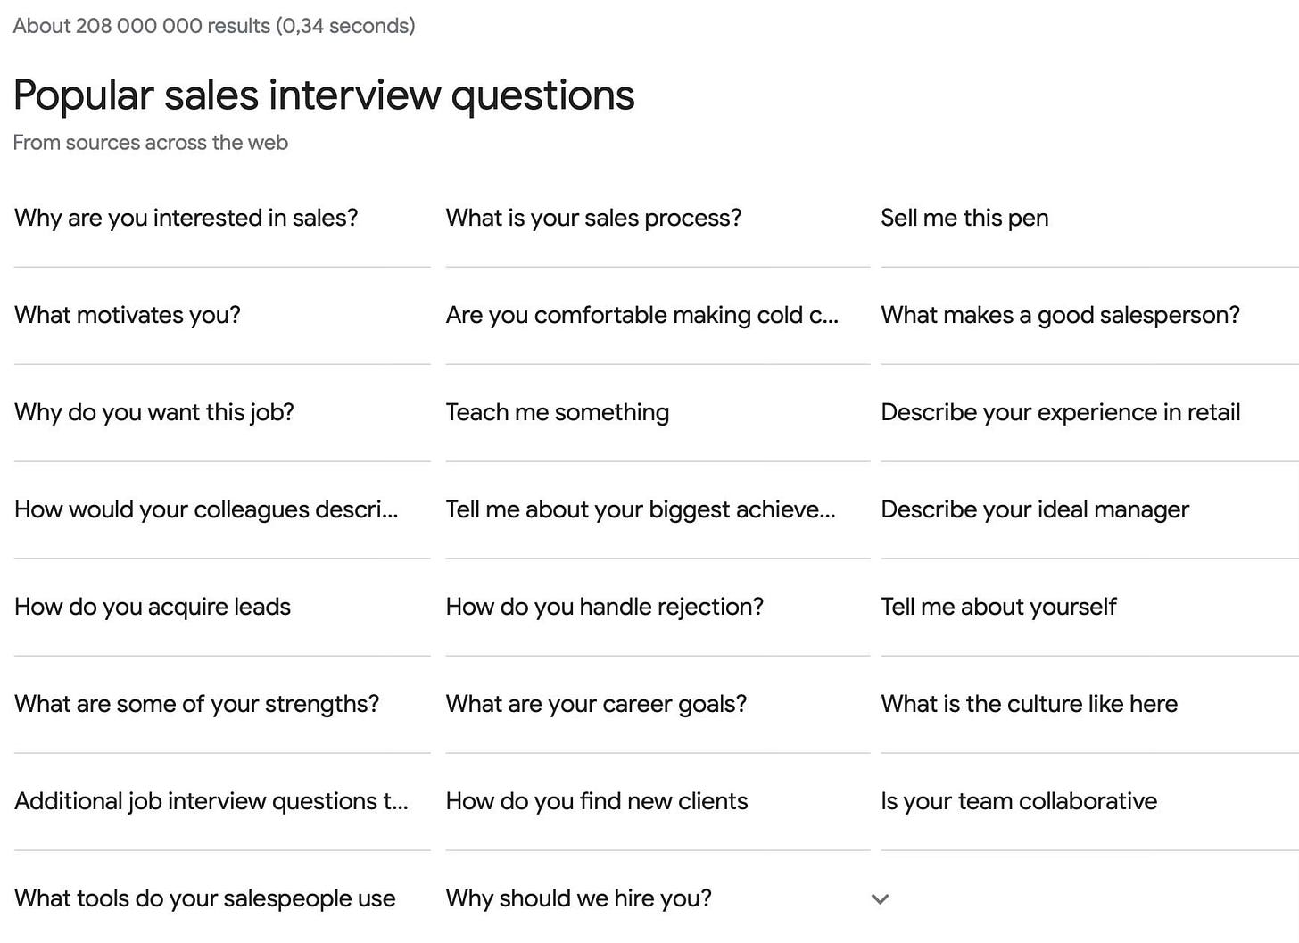The image size is (1299, 943).
Task: Open 'How would your colleagues descri...' question
Action: coord(206,509)
